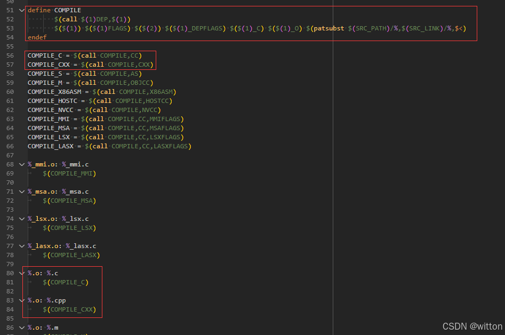
Task: Click line number 56 in the gutter
Action: click(10, 55)
